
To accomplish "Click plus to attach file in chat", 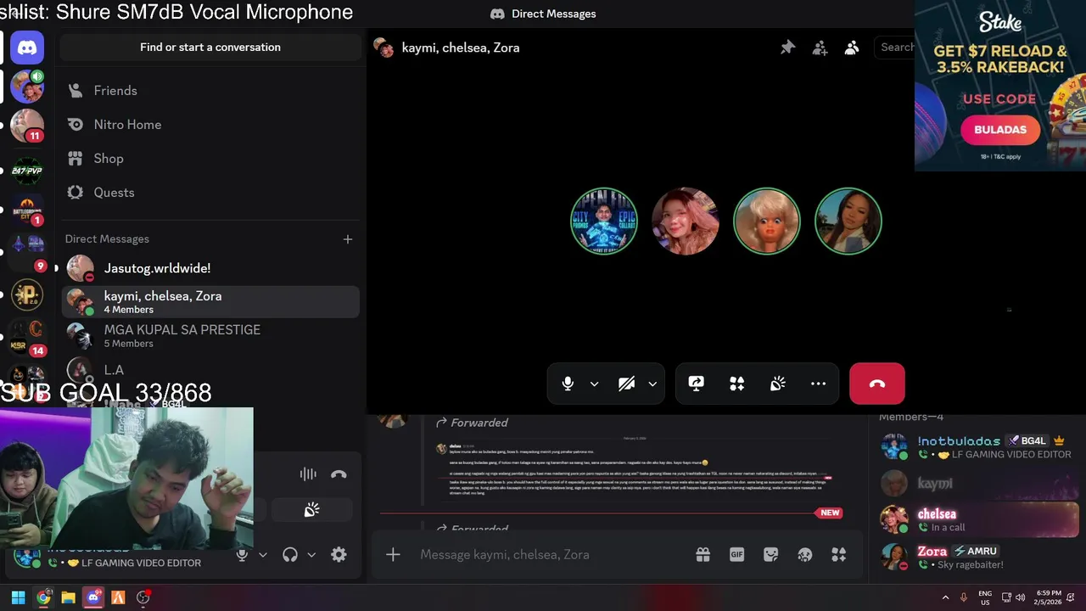I will pyautogui.click(x=393, y=555).
